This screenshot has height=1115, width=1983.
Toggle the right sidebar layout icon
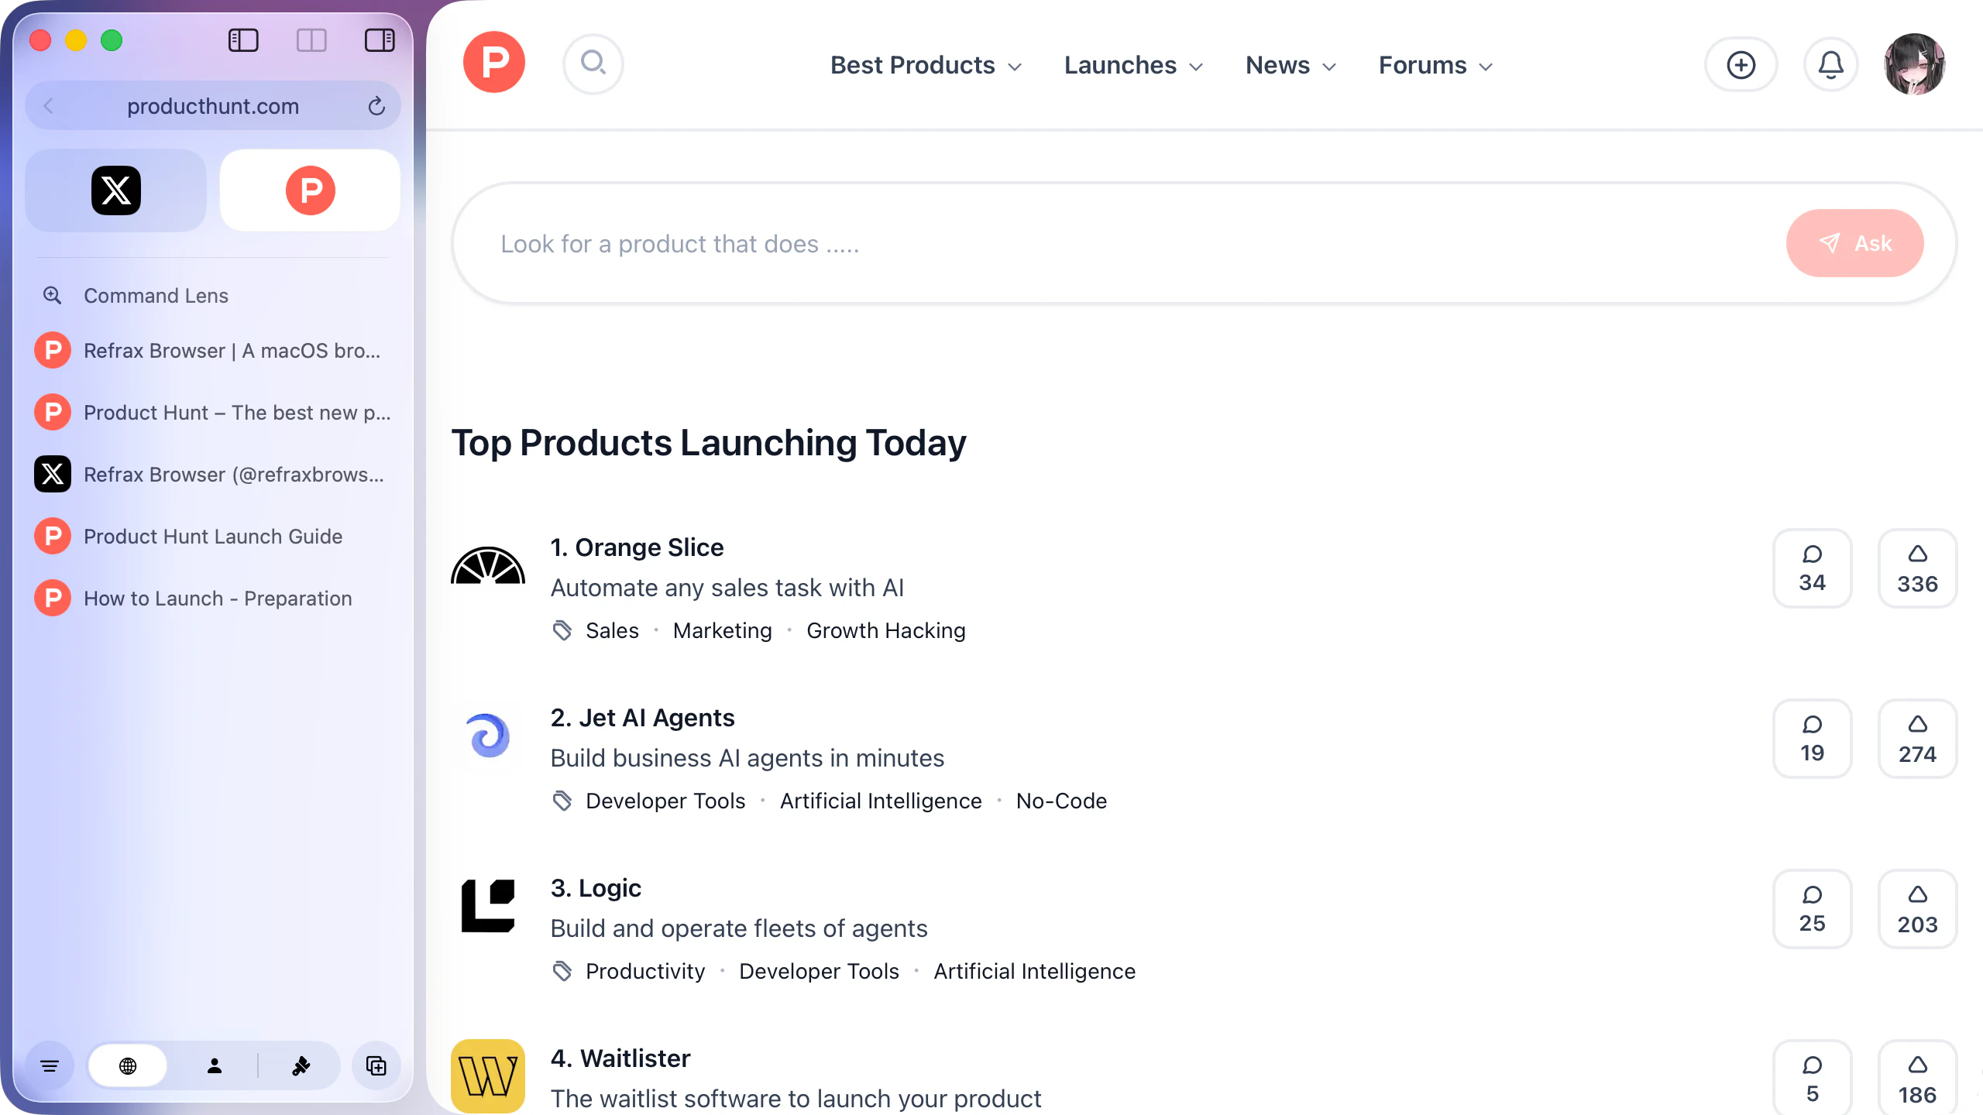380,40
